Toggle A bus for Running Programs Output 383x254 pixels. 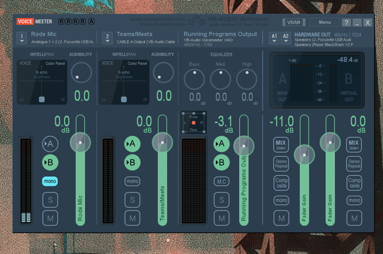pos(222,144)
